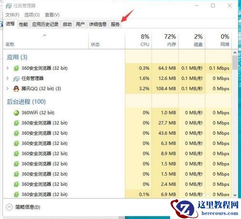Click the 108.4 MB memory value
This screenshot has width=241, height=219.
point(166,89)
